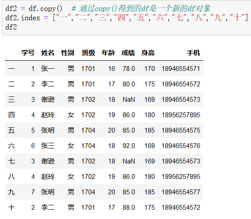Click score 78.0 in row 一

[x=129, y=69]
